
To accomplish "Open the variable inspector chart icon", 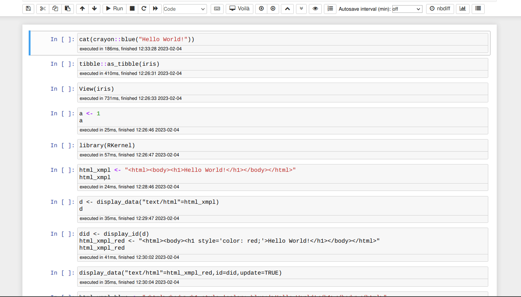I will tap(463, 8).
